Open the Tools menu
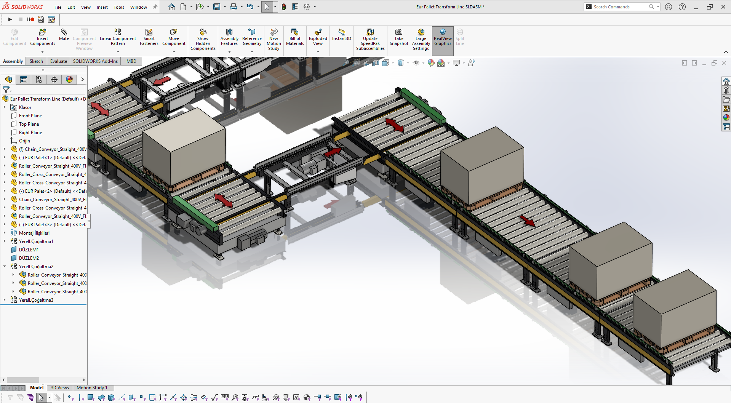This screenshot has height=403, width=731. (x=119, y=7)
